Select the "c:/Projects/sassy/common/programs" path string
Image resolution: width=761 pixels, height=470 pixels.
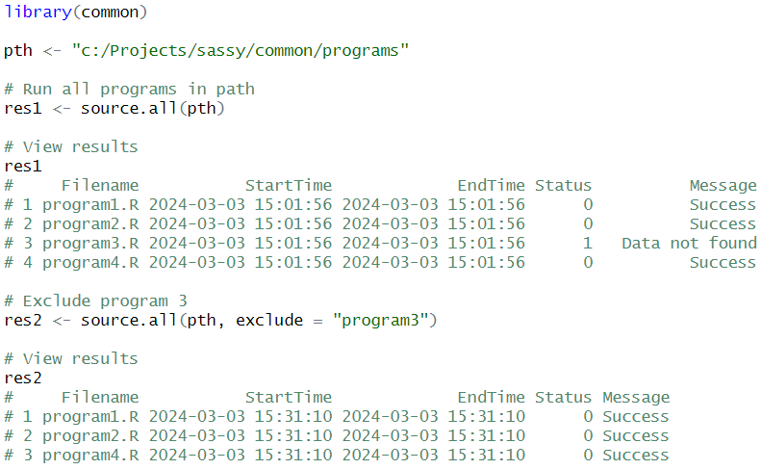point(241,50)
